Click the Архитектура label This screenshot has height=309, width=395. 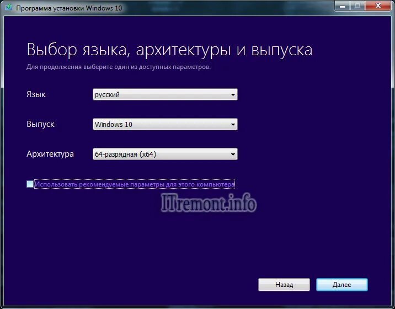(50, 154)
